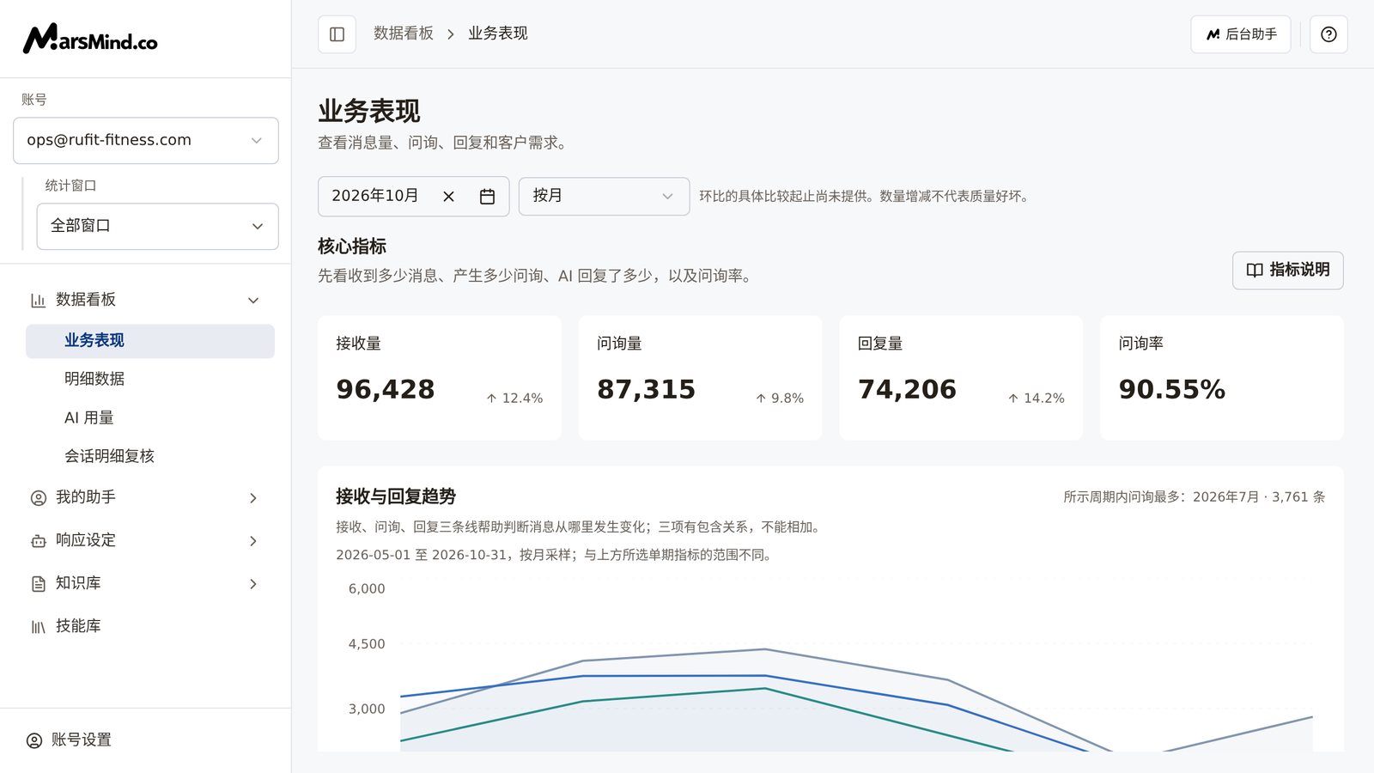The image size is (1374, 773).
Task: Click the MarsMind.co logo
Action: coord(90,39)
